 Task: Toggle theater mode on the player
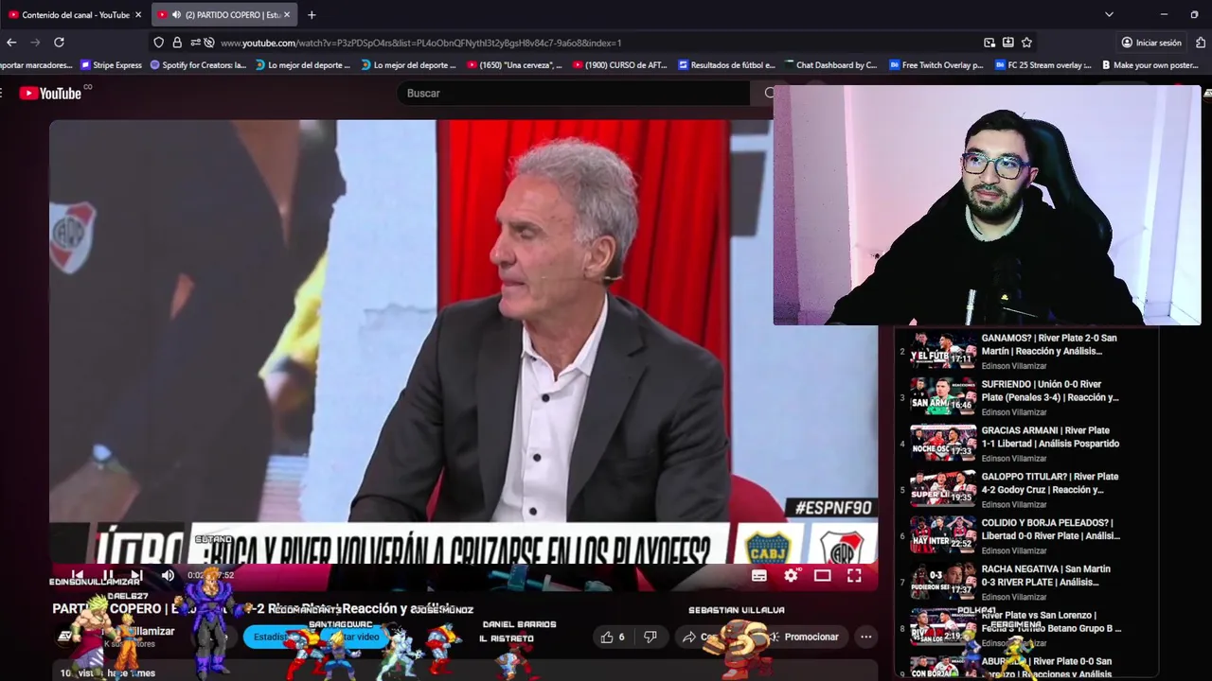(x=822, y=575)
